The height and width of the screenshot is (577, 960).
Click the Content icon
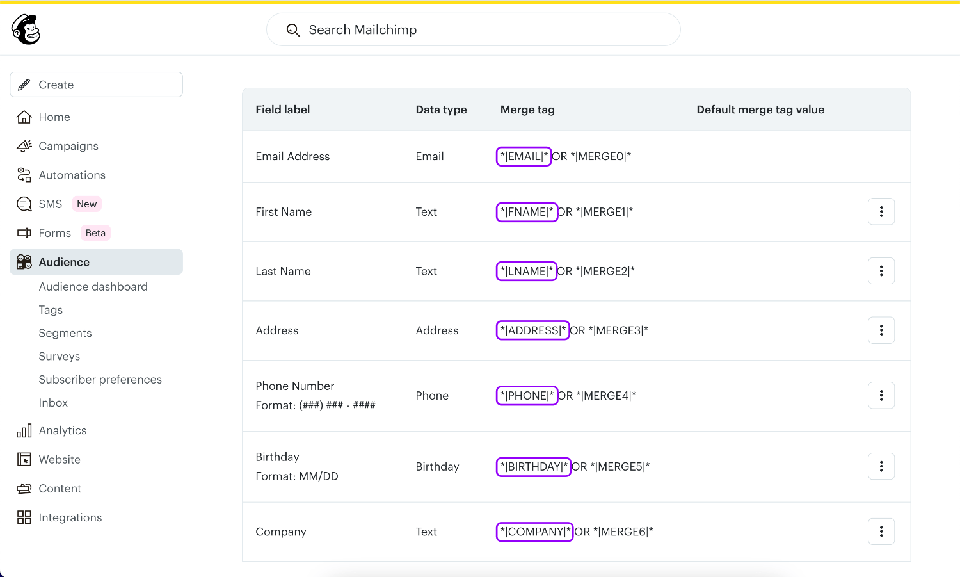pos(24,489)
